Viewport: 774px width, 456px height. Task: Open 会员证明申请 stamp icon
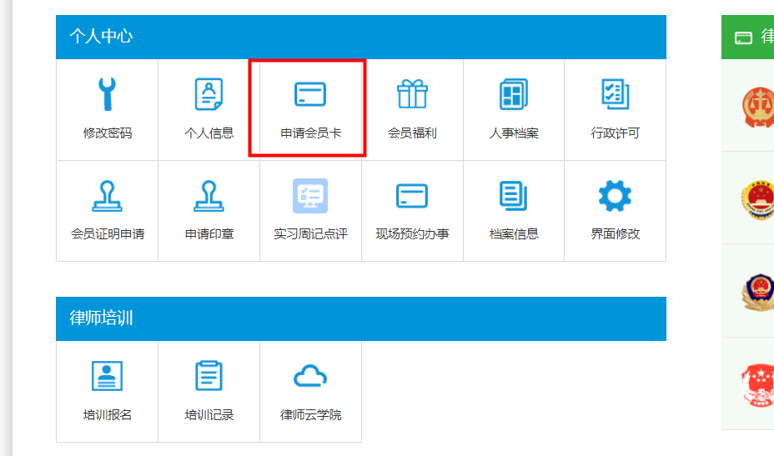coord(107,196)
